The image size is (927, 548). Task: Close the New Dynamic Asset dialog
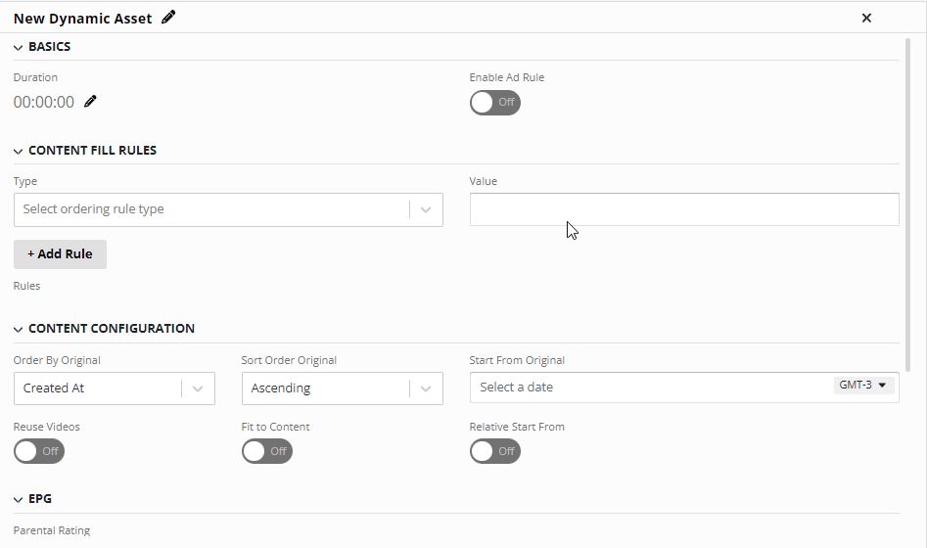[x=866, y=18]
